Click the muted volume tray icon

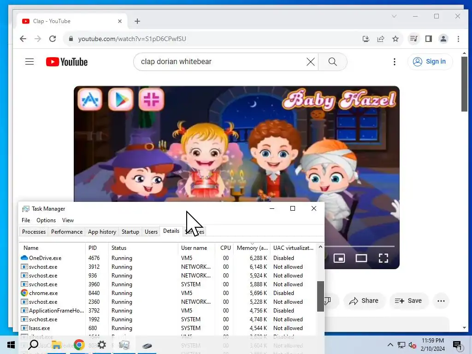(413, 345)
